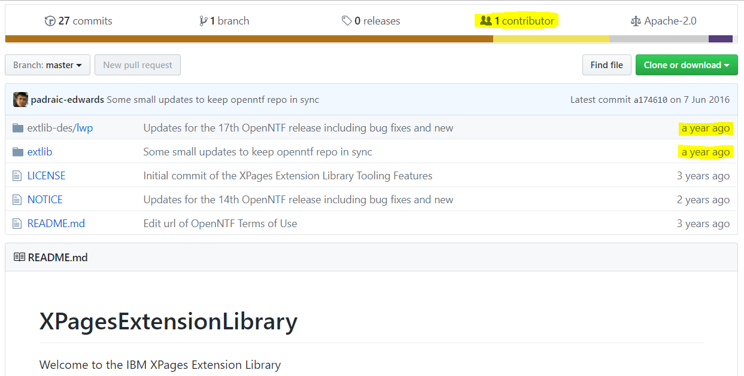Click folder icon of extlib-des/lwp
This screenshot has height=376, width=744.
(x=17, y=128)
